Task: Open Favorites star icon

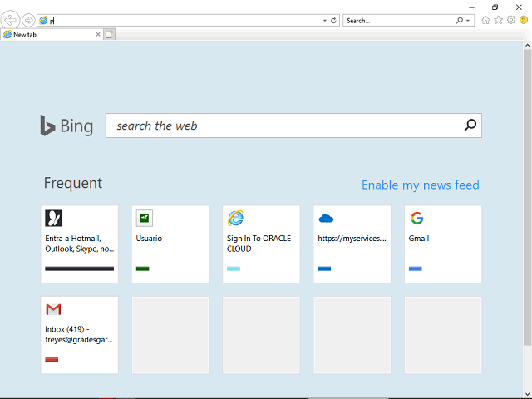Action: (499, 20)
